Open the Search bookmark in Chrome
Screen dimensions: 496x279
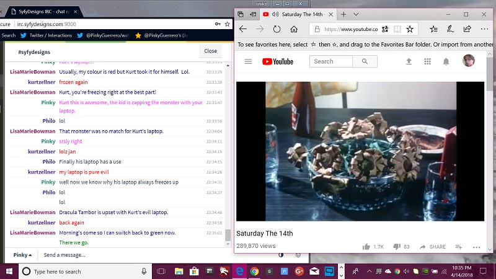coord(9,35)
